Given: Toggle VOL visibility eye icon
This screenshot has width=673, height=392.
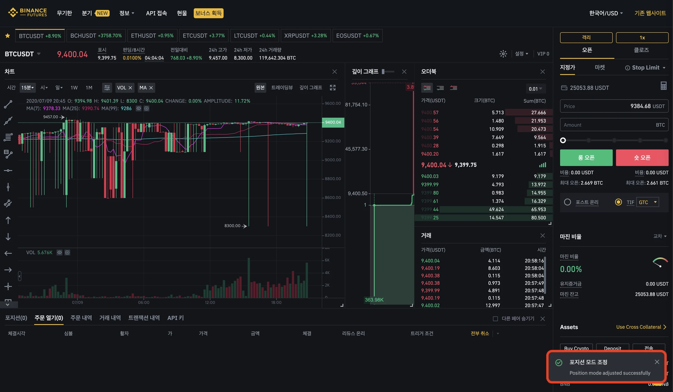Looking at the screenshot, I should click(59, 253).
